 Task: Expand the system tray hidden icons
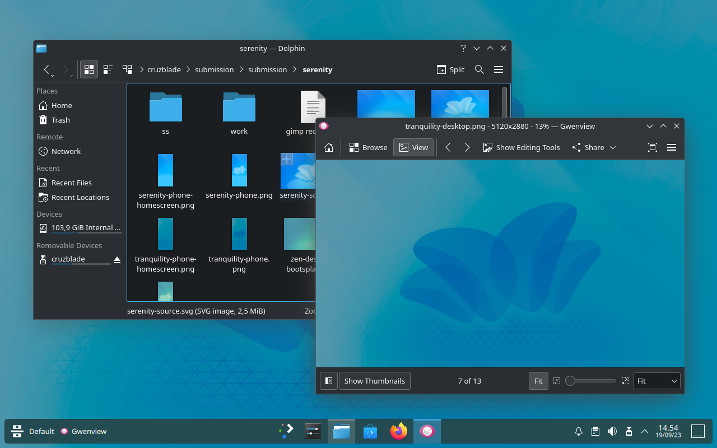645,431
